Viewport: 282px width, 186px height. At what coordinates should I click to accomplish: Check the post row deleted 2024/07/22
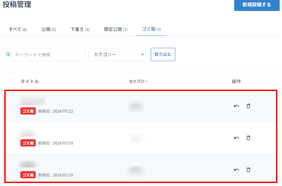tap(12, 106)
